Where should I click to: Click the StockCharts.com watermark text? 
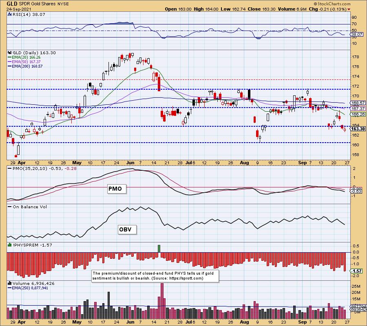pos(332,4)
